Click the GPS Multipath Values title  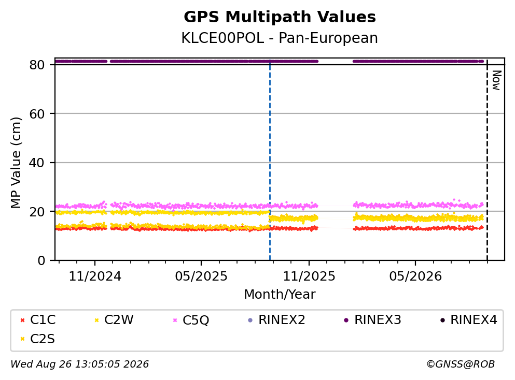[x=280, y=17]
